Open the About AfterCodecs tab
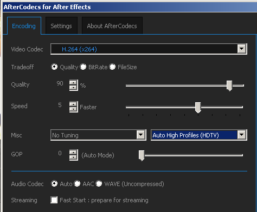 coord(112,26)
